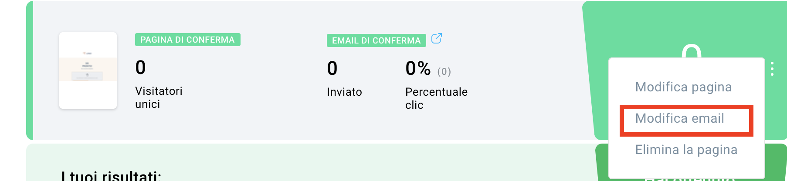Screen dimensions: 787x181
Task: Click the zero above Visitatori unici
Action: point(140,67)
